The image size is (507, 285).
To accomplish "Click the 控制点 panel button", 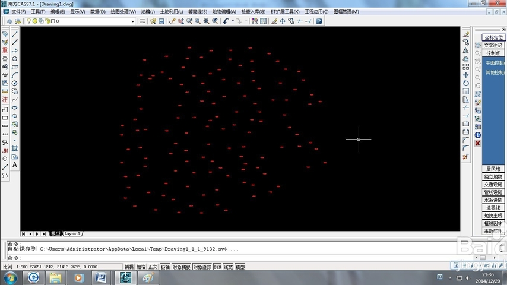I will click(x=493, y=53).
